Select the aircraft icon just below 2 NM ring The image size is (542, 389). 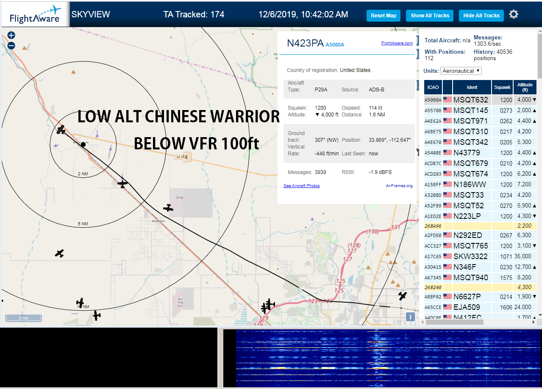pyautogui.click(x=122, y=184)
